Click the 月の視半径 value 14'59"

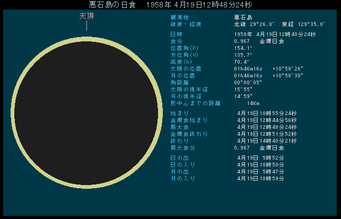[x=243, y=97]
